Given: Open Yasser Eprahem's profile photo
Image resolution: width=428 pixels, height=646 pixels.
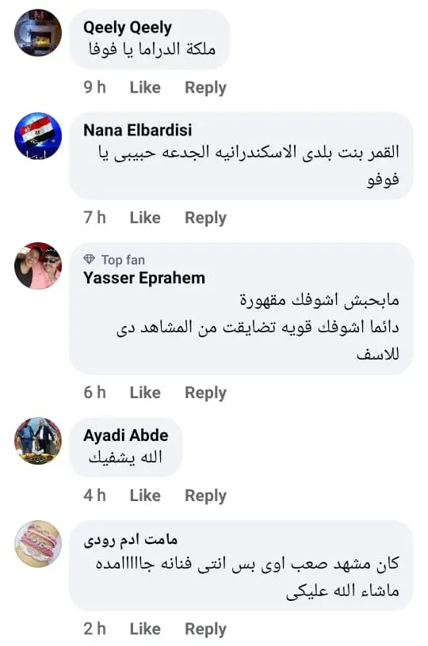Looking at the screenshot, I should 38,266.
